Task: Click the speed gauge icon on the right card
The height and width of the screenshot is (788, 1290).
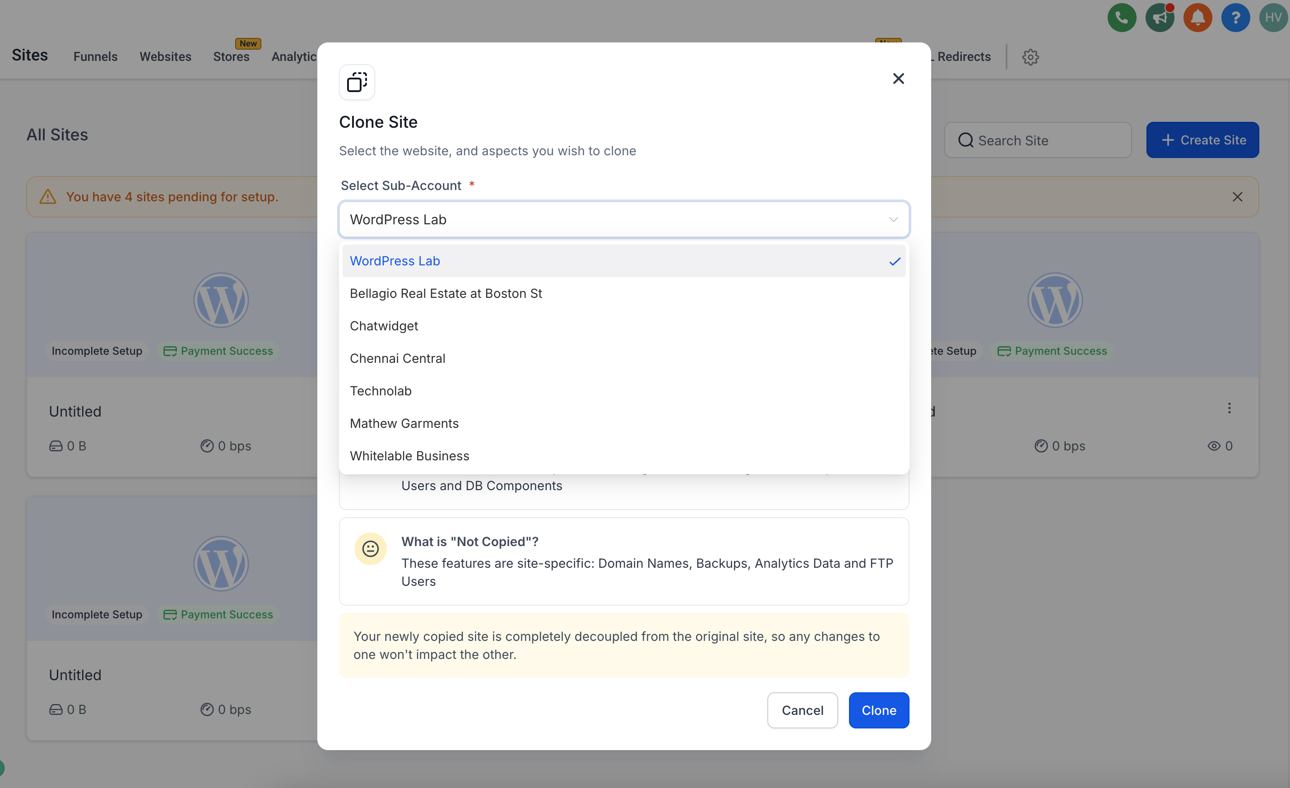Action: [1041, 446]
